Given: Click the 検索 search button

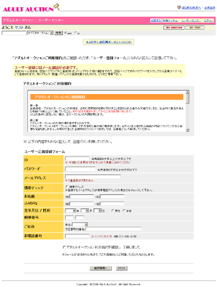Looking at the screenshot, I should 59,33.
